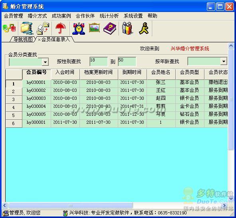
Task: Sort by 会员编号 column header
Action: [x=36, y=72]
